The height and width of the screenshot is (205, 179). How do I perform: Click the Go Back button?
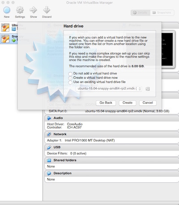[106, 103]
